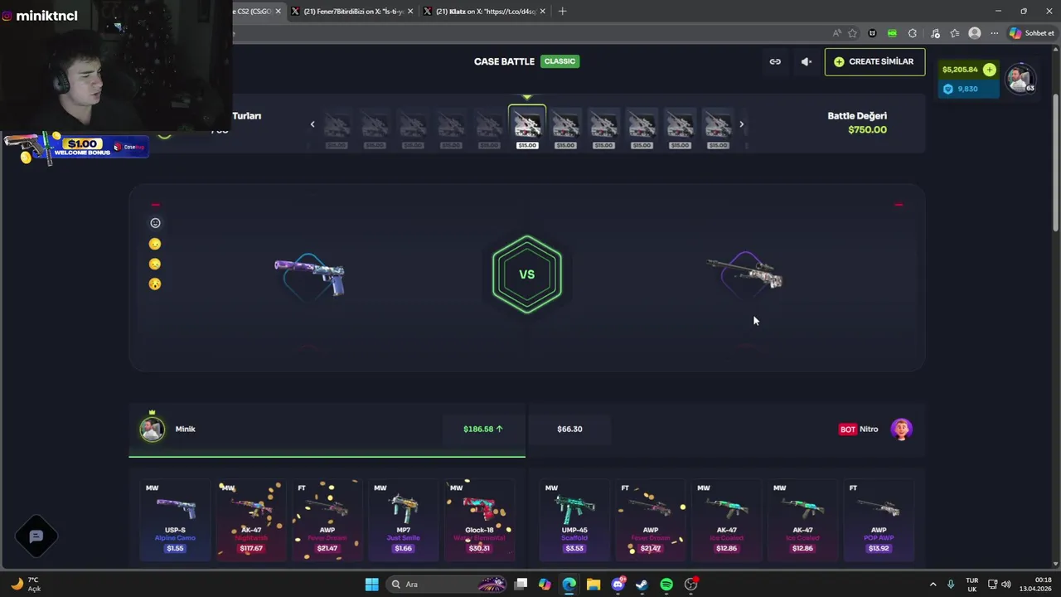
Task: Open the user profile avatar level 63
Action: (x=1020, y=79)
